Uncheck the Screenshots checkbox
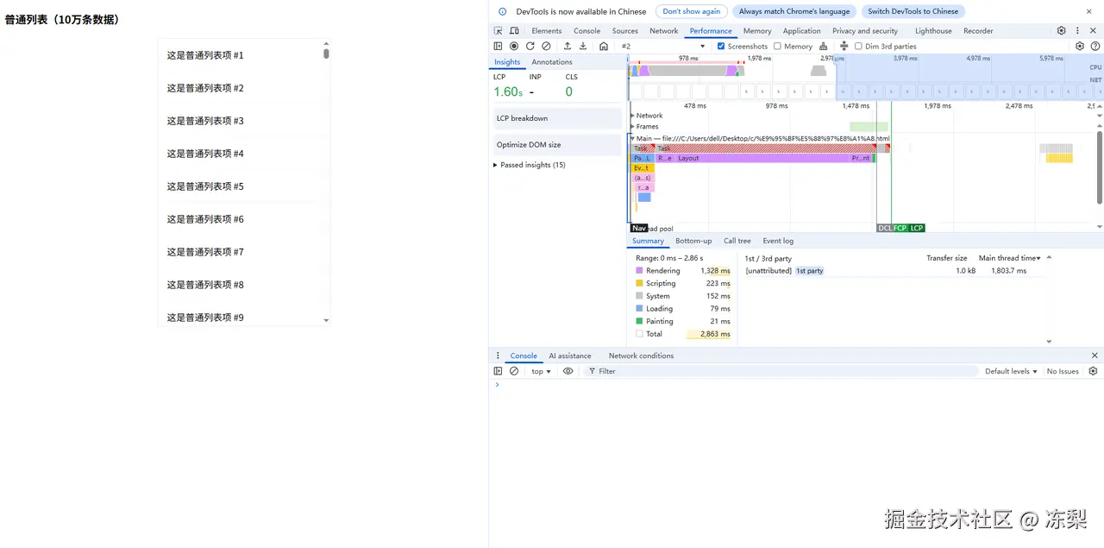1104x548 pixels. (721, 47)
